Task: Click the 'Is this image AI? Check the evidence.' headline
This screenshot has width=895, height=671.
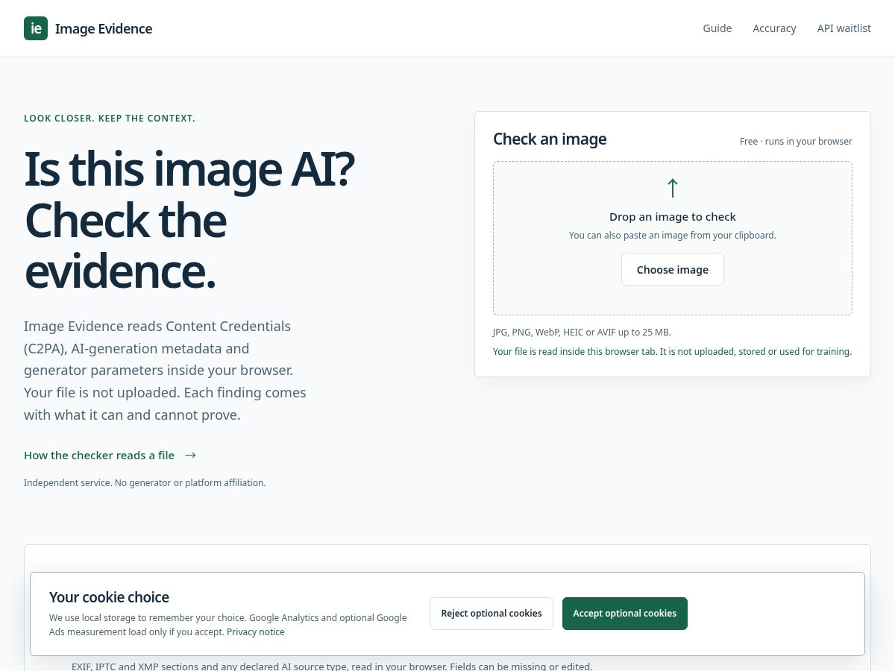Action: point(189,220)
